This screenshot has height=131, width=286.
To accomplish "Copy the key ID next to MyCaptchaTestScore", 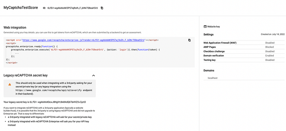I will (102, 8).
